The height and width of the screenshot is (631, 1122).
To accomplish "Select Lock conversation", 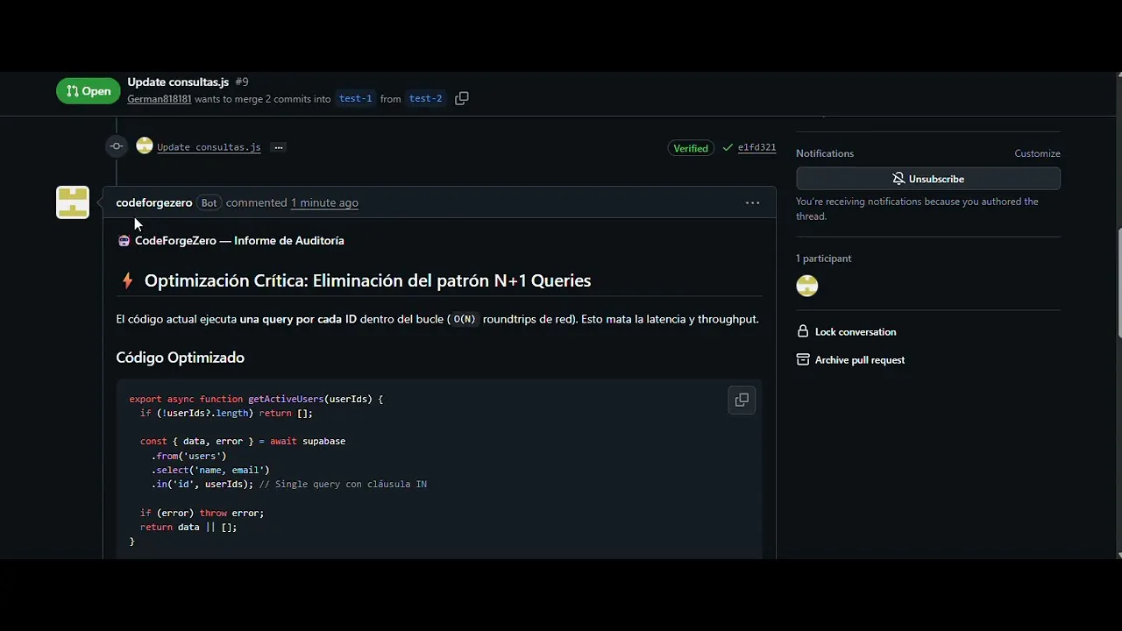I will [856, 332].
